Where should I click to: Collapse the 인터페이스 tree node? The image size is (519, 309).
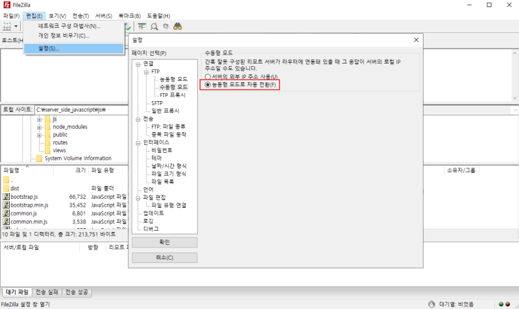pyautogui.click(x=138, y=143)
